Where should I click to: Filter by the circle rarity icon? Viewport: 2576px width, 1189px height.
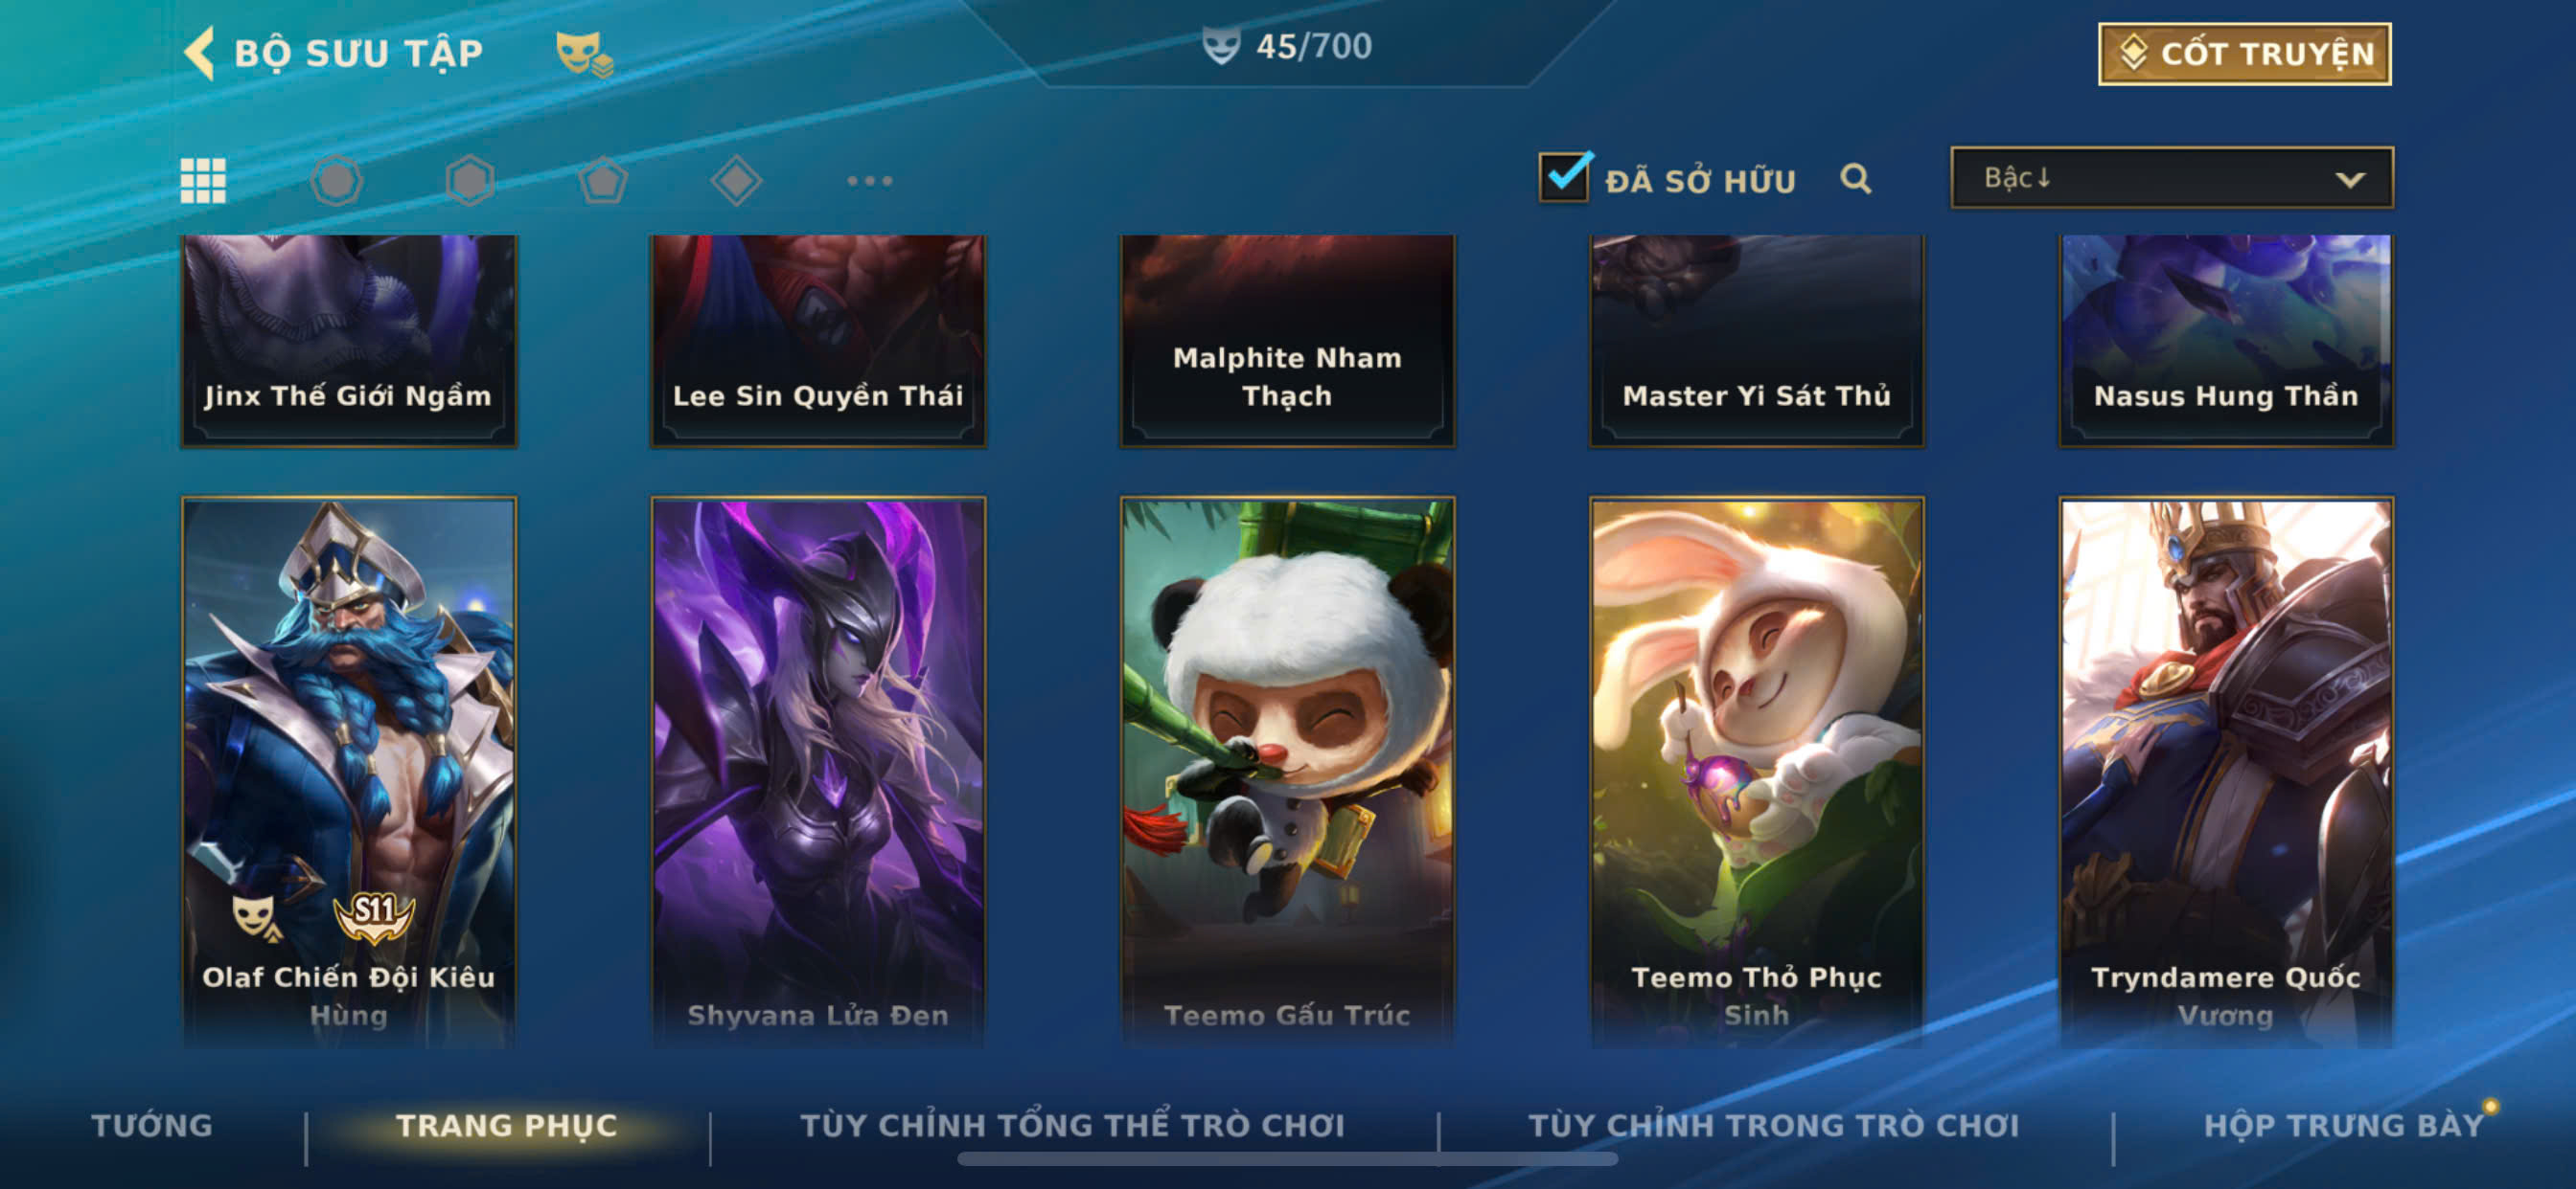click(x=336, y=181)
